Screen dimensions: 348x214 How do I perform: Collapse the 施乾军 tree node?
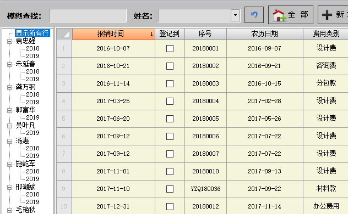[x=9, y=164]
